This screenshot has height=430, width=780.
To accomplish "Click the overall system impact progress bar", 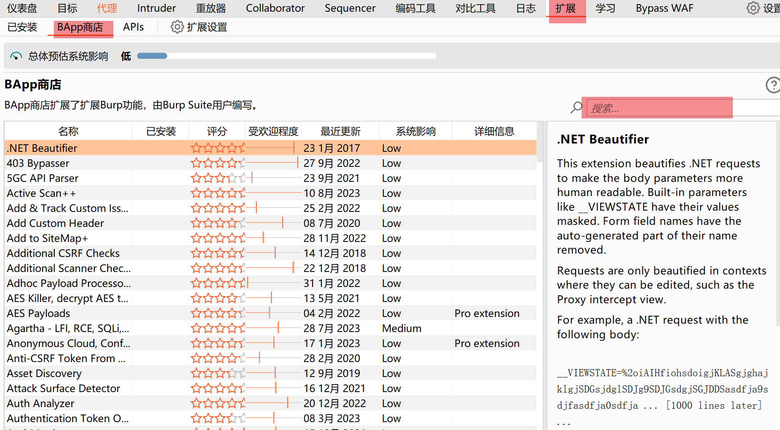I will click(287, 56).
